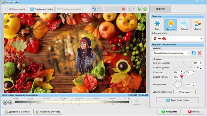Click Вернуться к слоям button

(178, 100)
